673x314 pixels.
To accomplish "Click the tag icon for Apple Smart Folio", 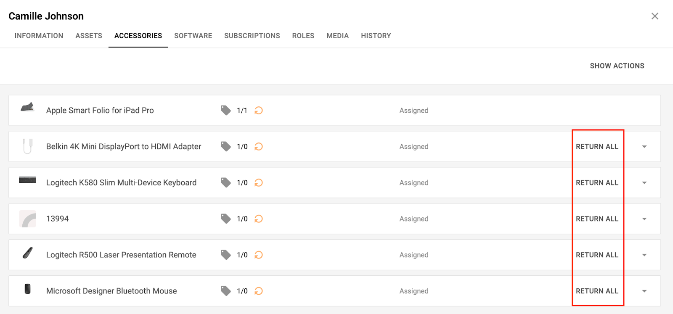I will point(226,111).
